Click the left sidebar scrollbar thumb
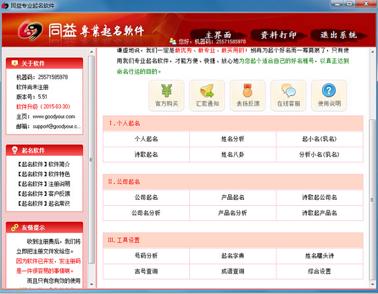This screenshot has width=378, height=294. pyautogui.click(x=92, y=160)
